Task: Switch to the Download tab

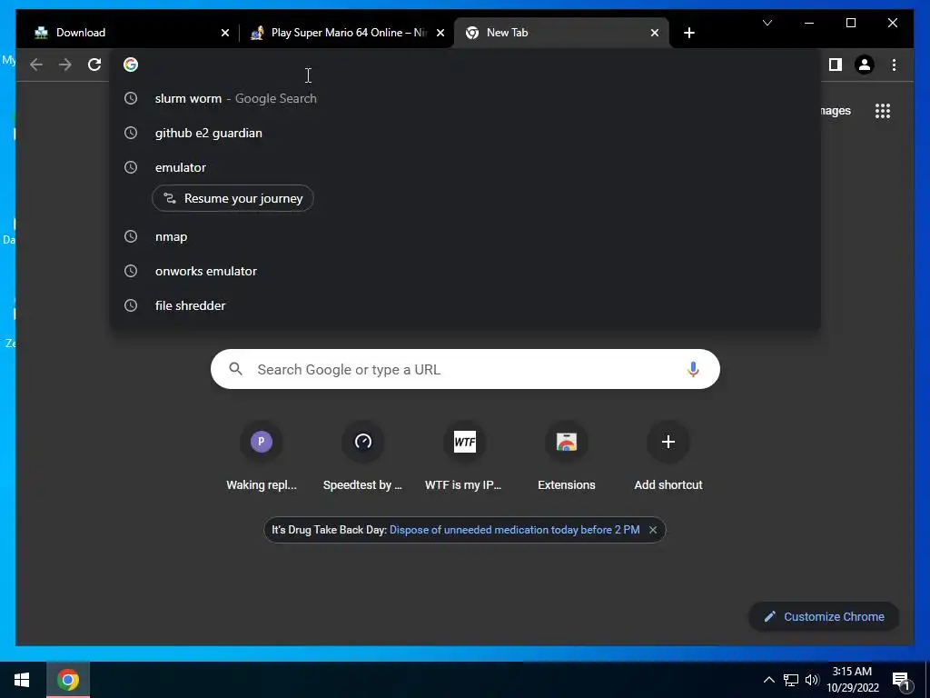Action: (132, 33)
